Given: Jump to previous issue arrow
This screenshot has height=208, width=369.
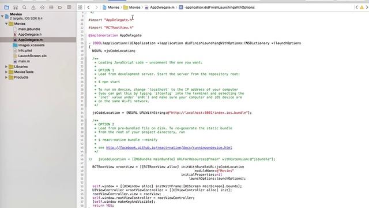Looking at the screenshot, I should [356, 8].
